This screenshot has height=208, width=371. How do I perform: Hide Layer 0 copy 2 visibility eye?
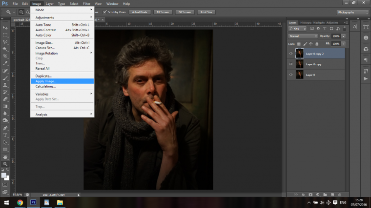(291, 54)
